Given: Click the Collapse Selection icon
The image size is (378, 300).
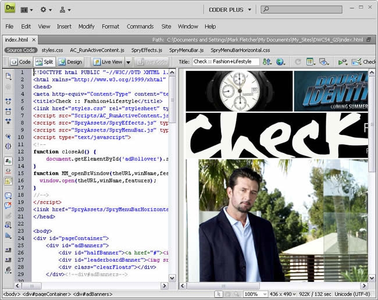Looking at the screenshot, I should point(8,111).
